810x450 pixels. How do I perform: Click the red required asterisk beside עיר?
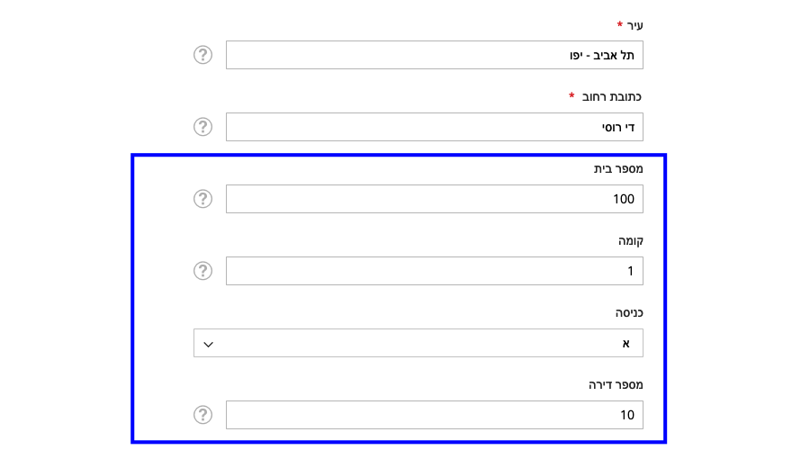(619, 24)
